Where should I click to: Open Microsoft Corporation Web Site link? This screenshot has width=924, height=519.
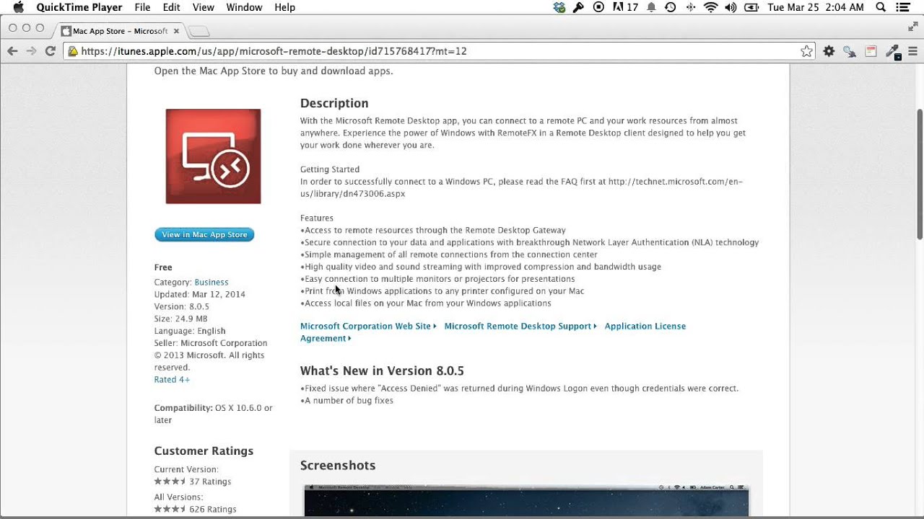[x=368, y=327]
